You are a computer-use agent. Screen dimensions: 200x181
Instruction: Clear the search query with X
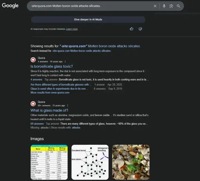pos(155,6)
